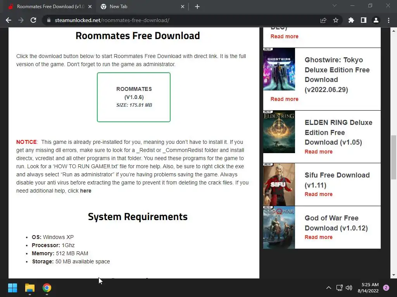Screen dimensions: 397x297
Task: Open the clock showing 5:25 AM
Action: pyautogui.click(x=368, y=288)
